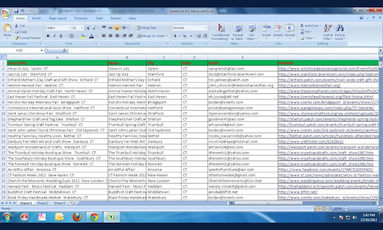Undo the last action

pos(22,11)
